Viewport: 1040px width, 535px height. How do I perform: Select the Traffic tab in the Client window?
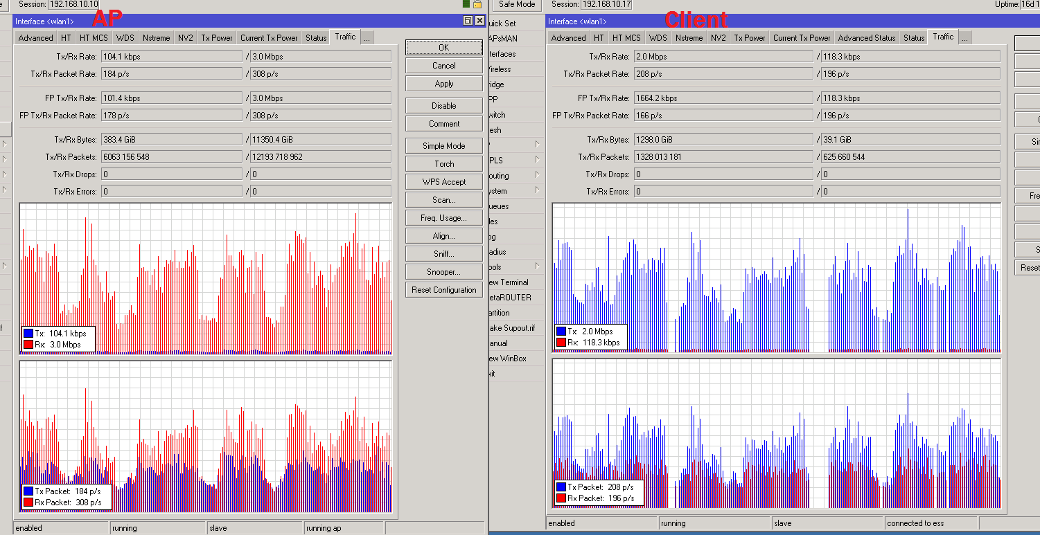click(943, 37)
